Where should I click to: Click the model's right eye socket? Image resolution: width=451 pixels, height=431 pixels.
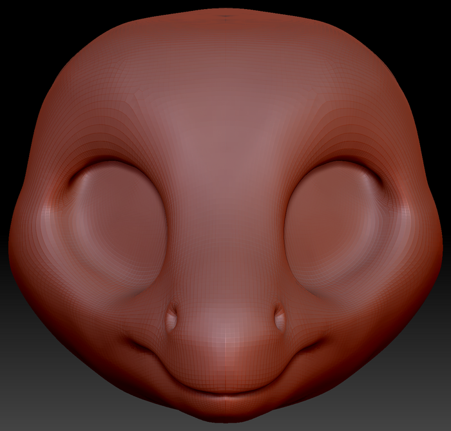(335, 227)
